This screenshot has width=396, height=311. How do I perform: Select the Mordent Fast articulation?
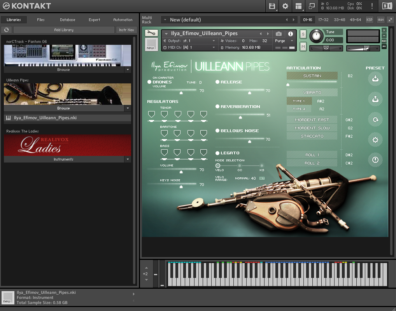[x=312, y=120]
